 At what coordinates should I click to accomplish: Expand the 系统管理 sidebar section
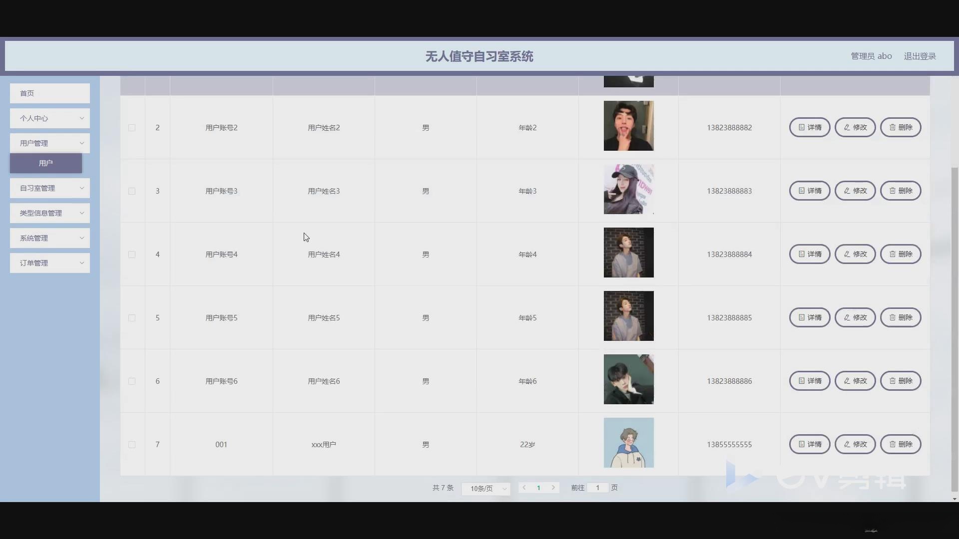coord(49,238)
